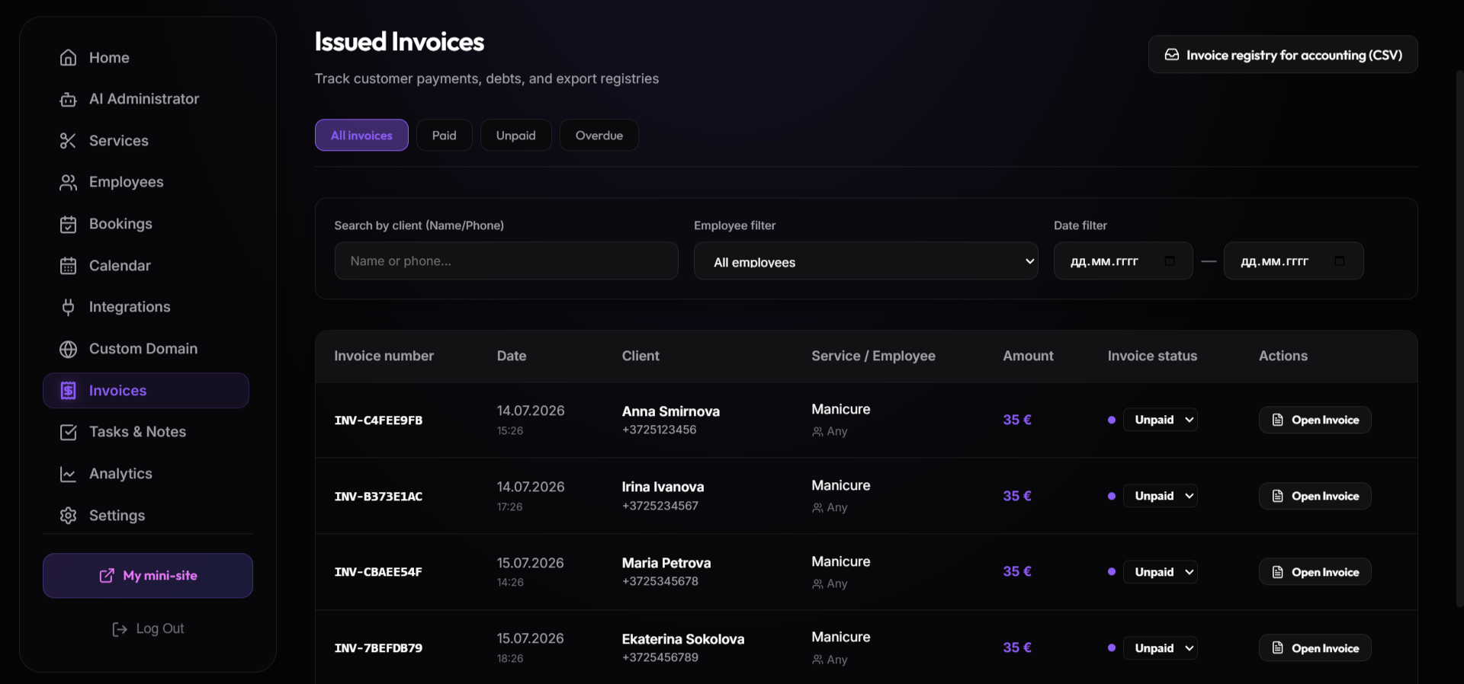Open Invoice for Maria Petrova
Screen dimensions: 1464x684
[x=1315, y=572]
